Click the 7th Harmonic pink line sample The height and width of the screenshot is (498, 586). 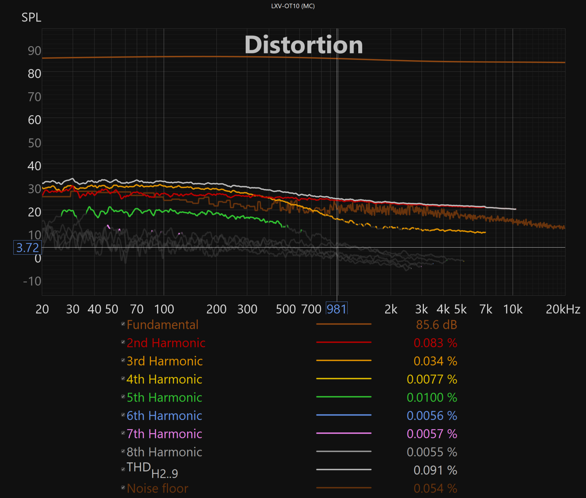[344, 433]
